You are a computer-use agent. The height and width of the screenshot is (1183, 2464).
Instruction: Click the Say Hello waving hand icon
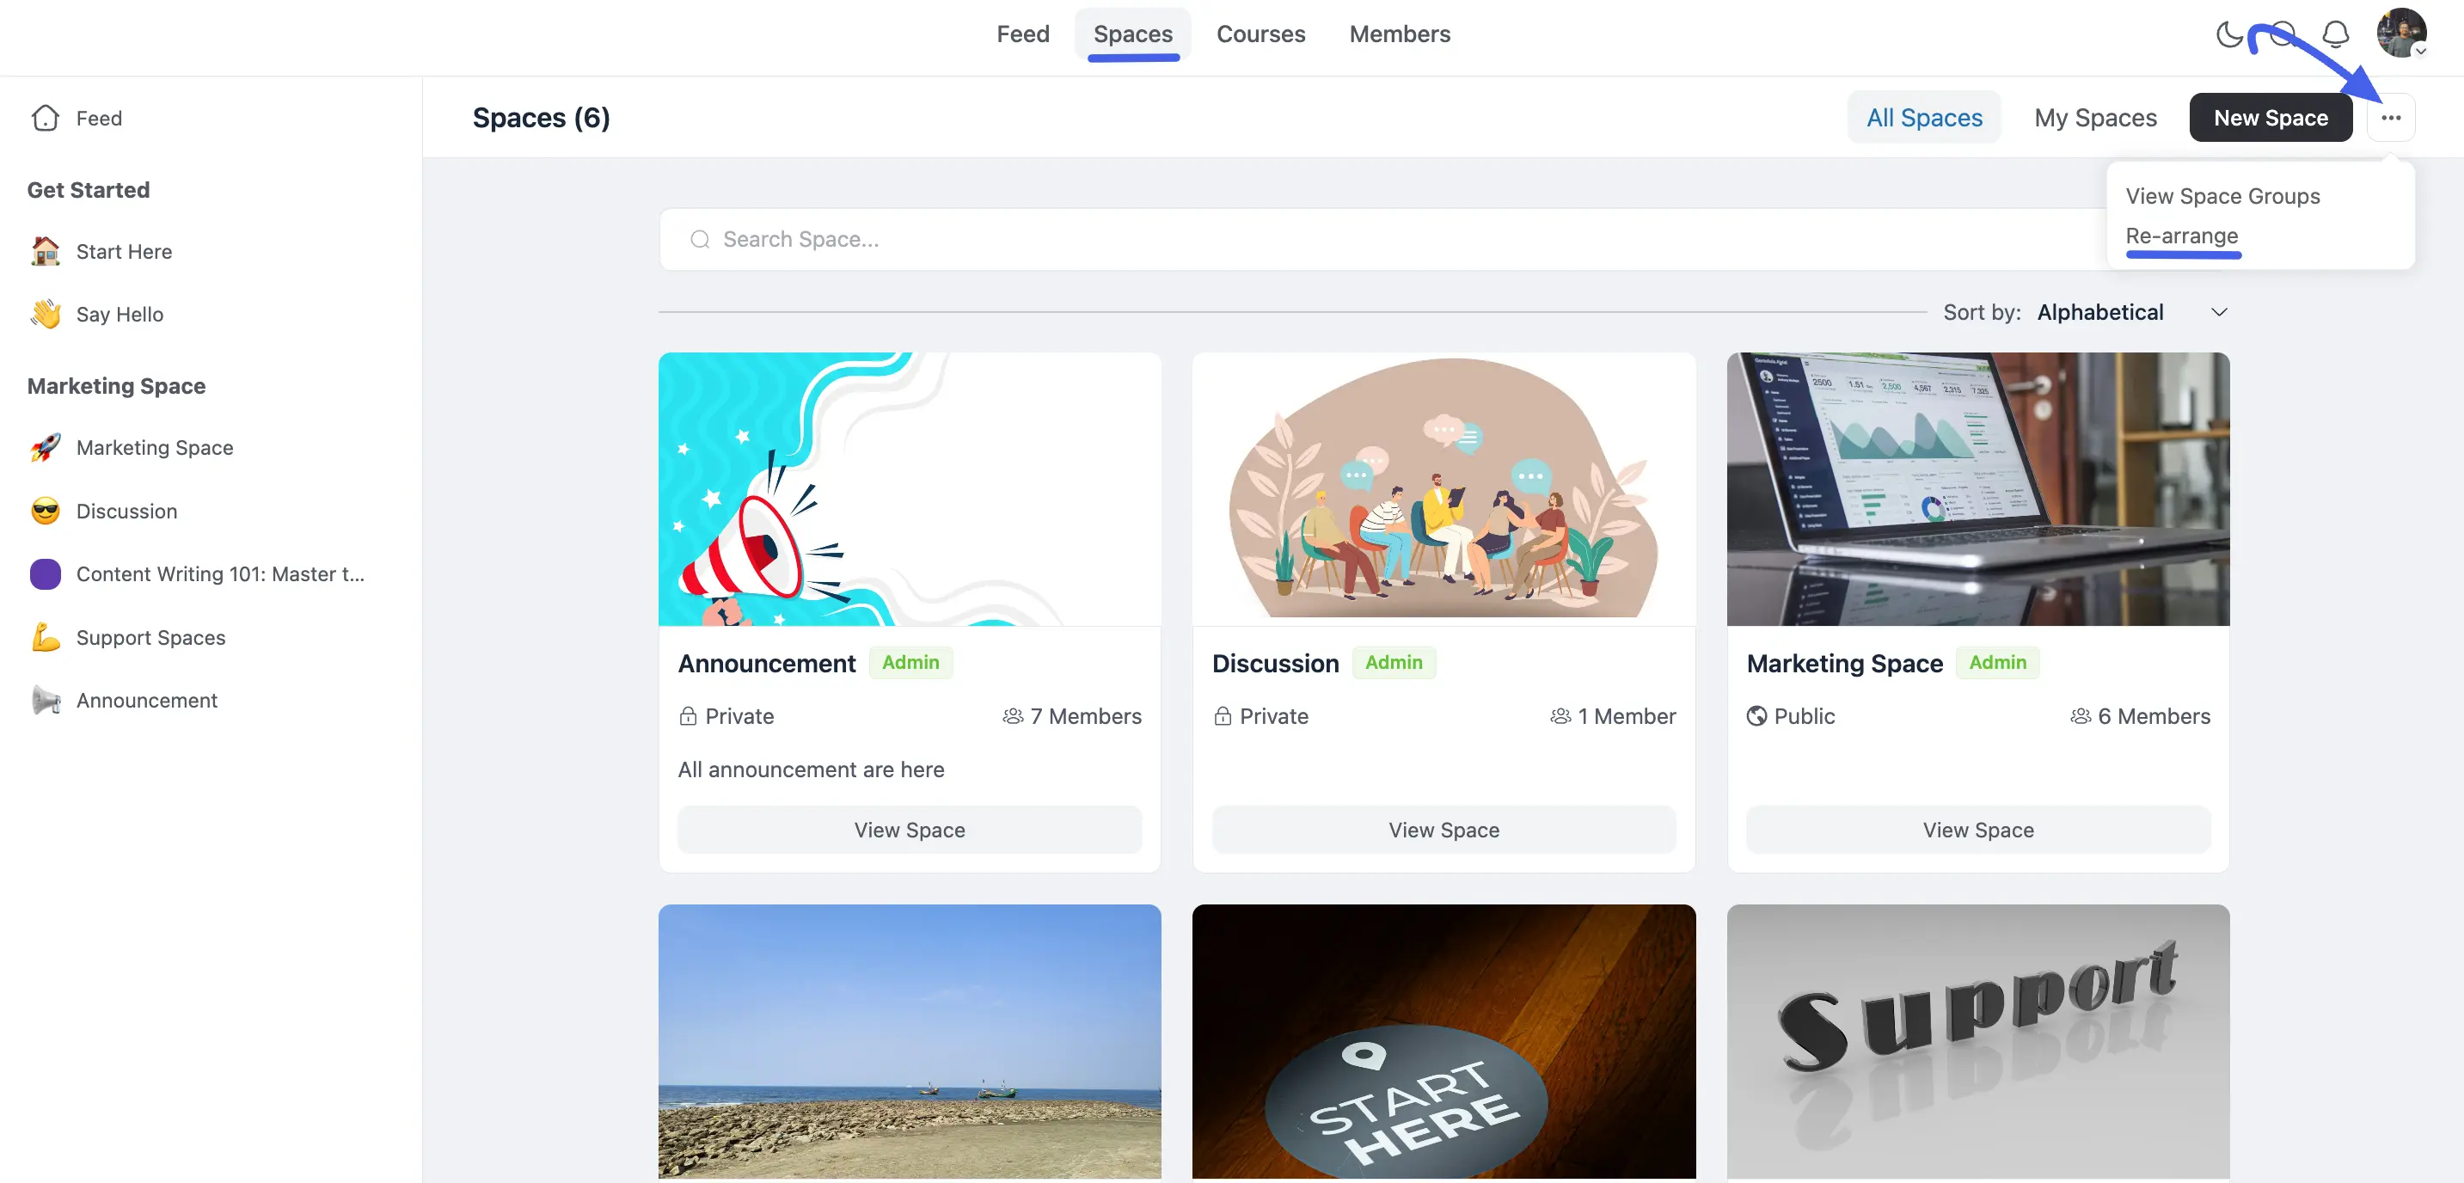(45, 314)
